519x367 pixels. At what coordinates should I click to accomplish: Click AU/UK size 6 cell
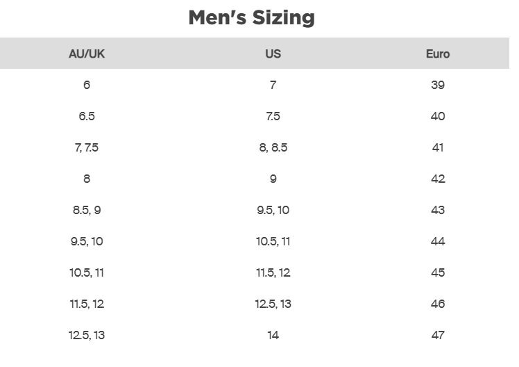87,85
